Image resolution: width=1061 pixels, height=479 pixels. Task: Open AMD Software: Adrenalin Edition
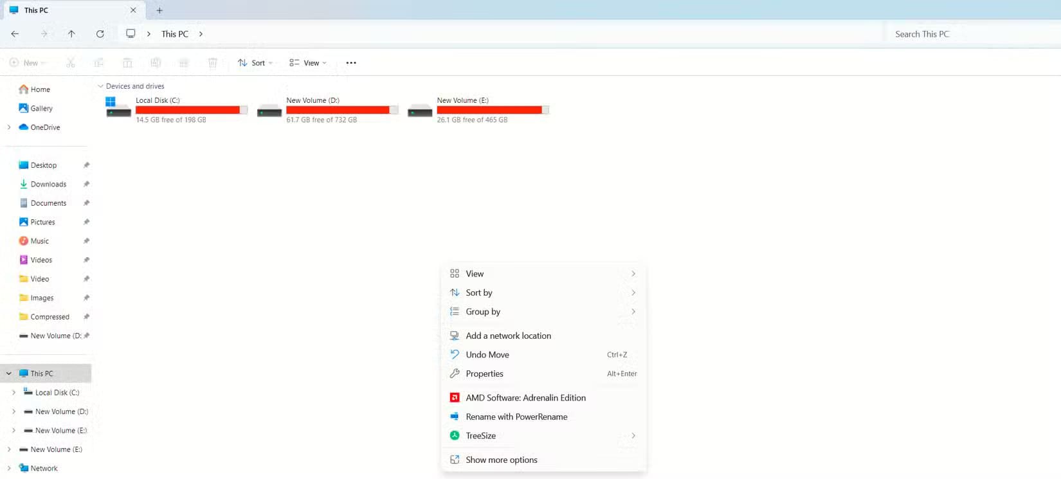click(x=525, y=398)
